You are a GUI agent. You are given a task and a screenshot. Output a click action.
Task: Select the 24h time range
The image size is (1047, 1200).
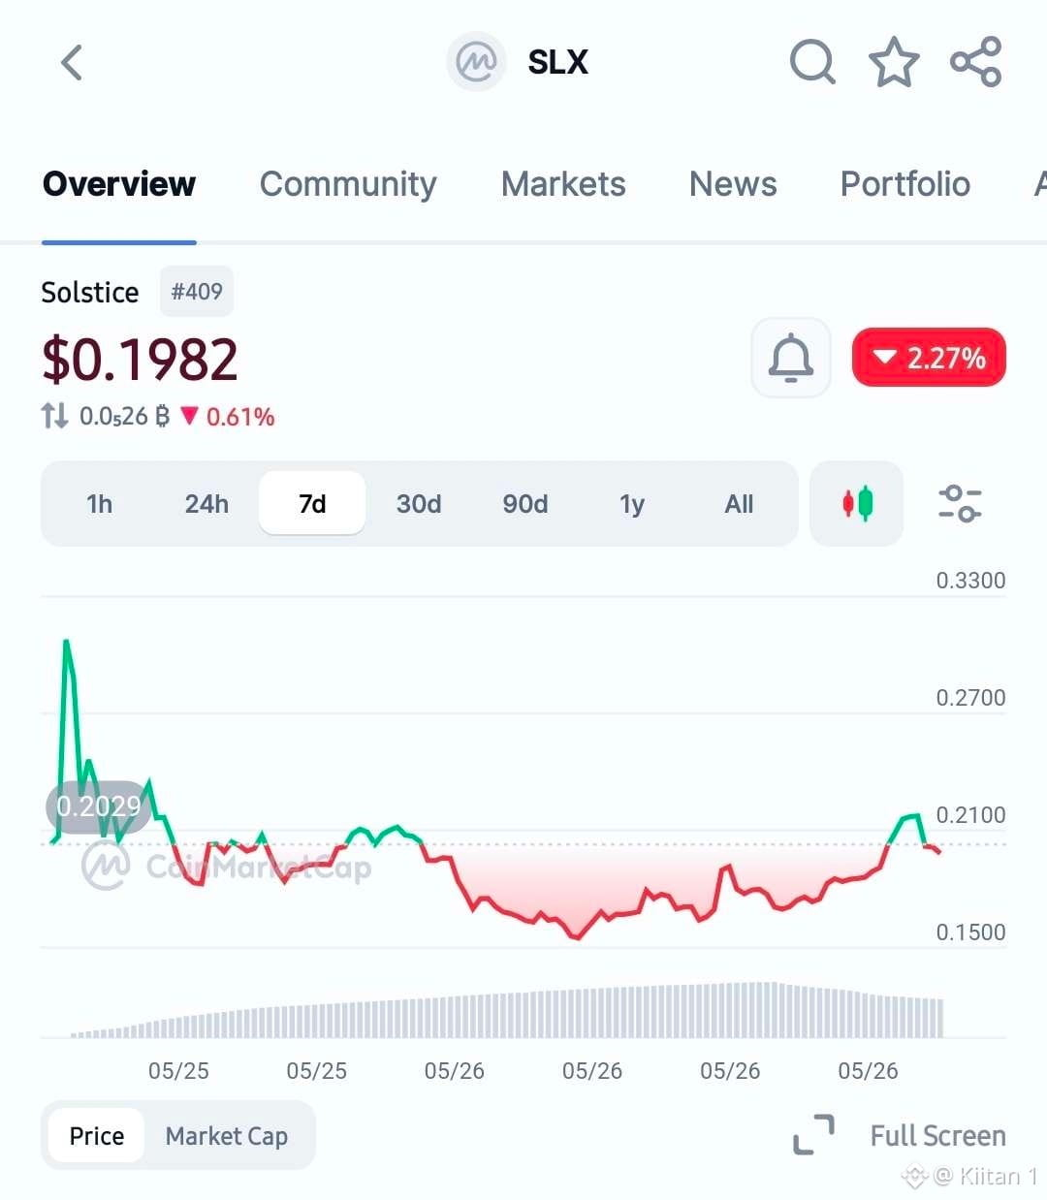pyautogui.click(x=206, y=504)
